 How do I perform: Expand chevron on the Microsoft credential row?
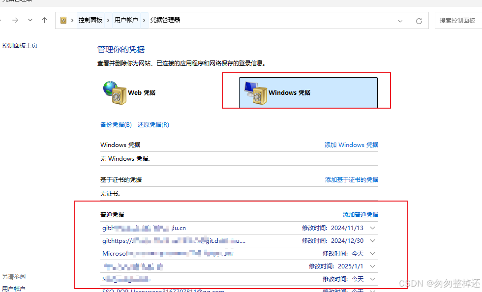pyautogui.click(x=373, y=254)
